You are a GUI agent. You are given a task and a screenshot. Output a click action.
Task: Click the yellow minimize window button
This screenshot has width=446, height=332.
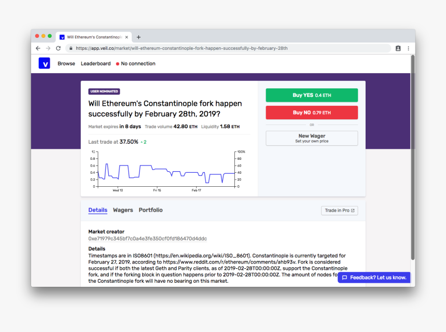[x=43, y=36]
